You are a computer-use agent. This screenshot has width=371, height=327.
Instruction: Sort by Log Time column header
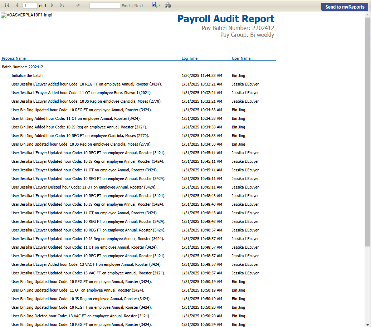tap(190, 58)
